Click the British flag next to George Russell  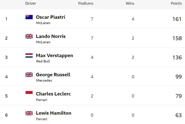click(x=29, y=75)
